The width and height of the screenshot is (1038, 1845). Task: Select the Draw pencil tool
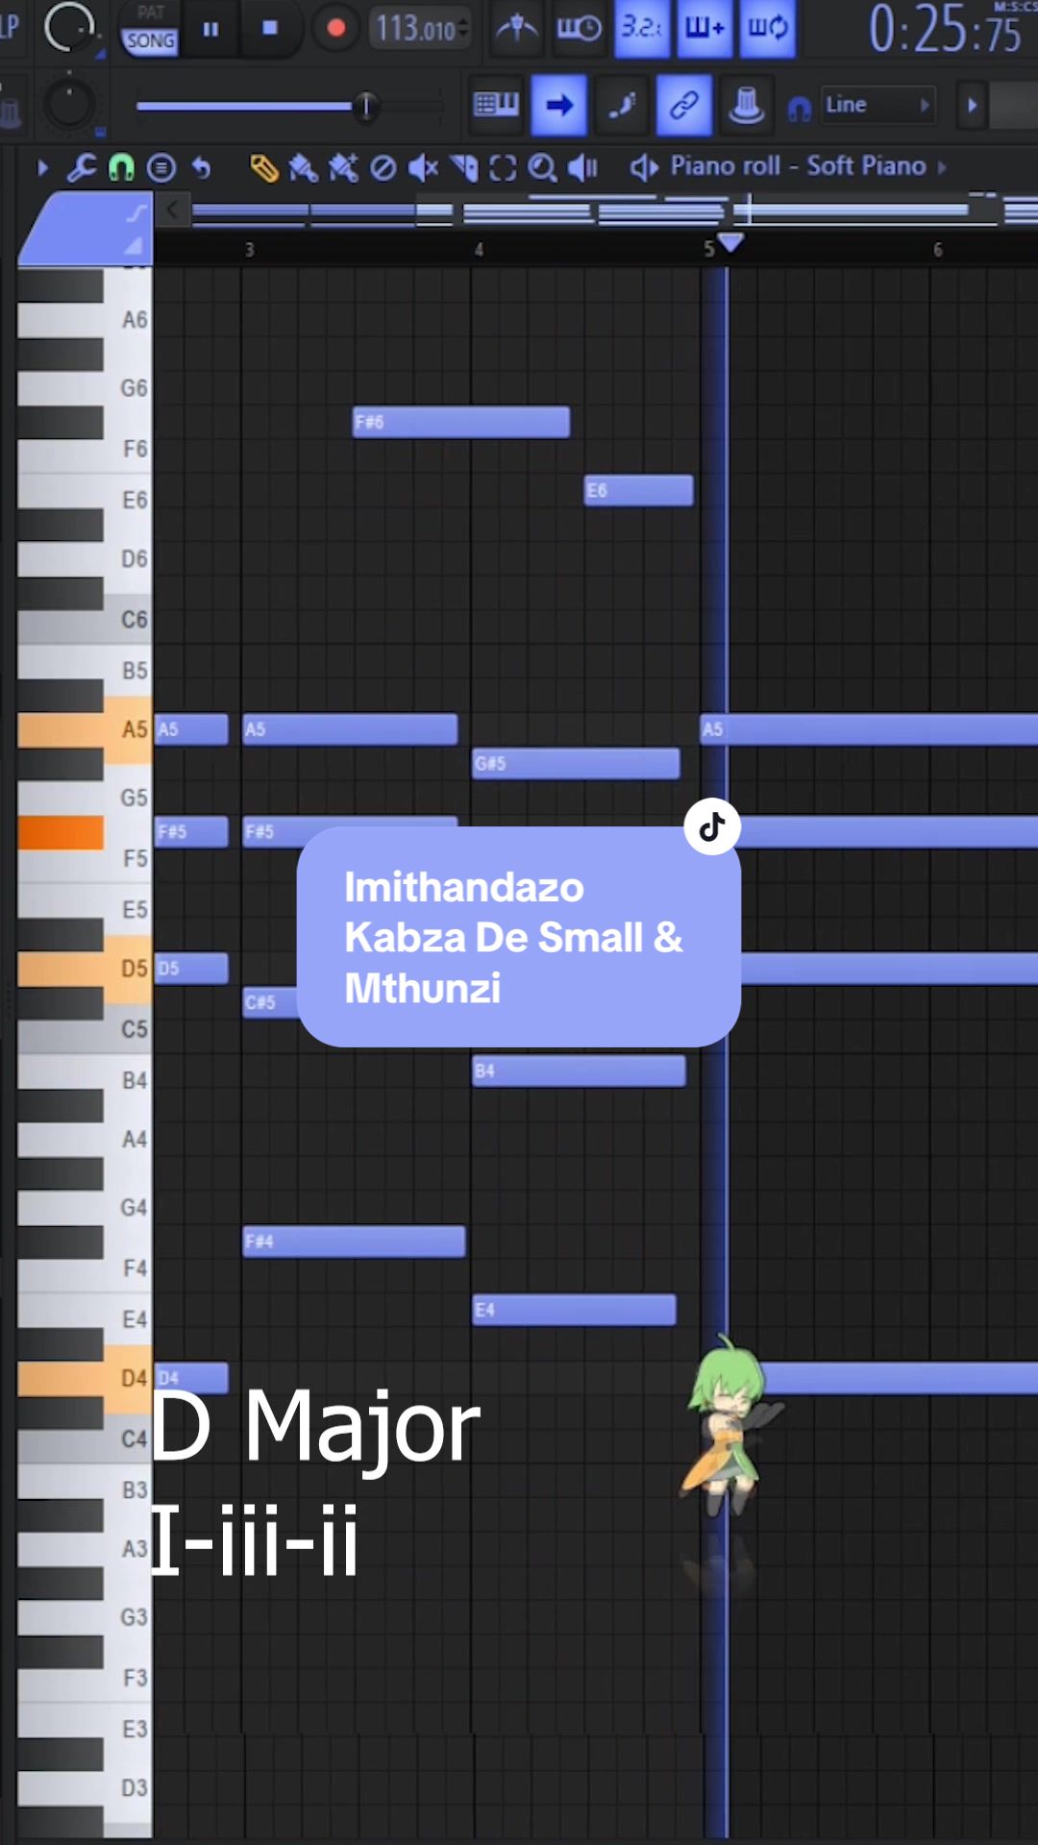tap(263, 168)
